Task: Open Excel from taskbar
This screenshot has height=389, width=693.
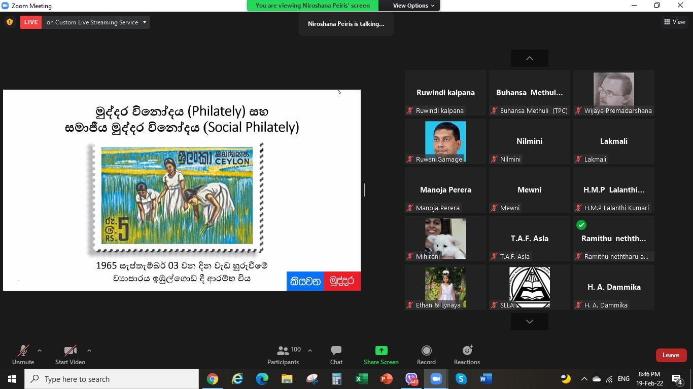Action: click(361, 379)
